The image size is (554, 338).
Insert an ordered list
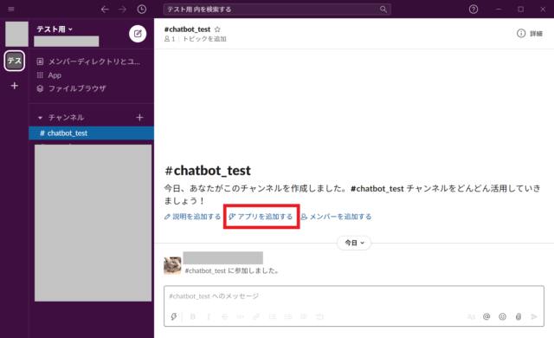point(272,317)
